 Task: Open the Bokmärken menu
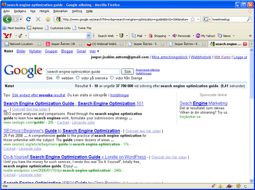pos(61,11)
